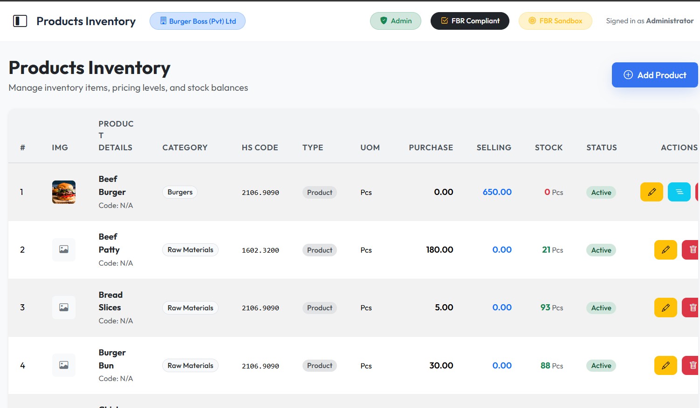
Task: Click the Burgers category tag
Action: click(x=180, y=192)
